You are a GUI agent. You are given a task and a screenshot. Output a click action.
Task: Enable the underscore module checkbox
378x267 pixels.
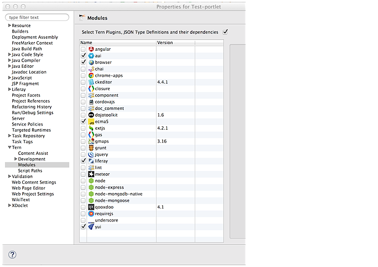pyautogui.click(x=83, y=220)
